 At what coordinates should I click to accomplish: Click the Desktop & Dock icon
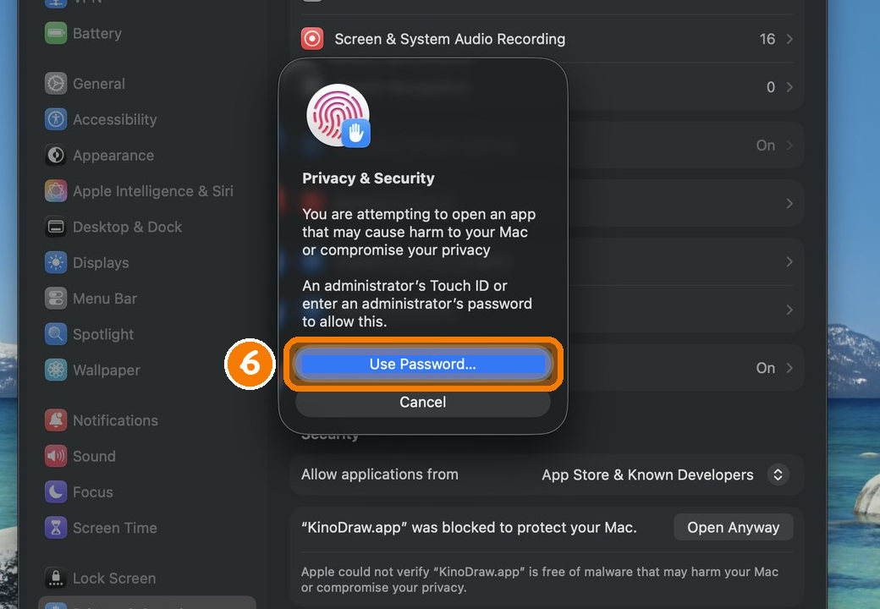(56, 228)
